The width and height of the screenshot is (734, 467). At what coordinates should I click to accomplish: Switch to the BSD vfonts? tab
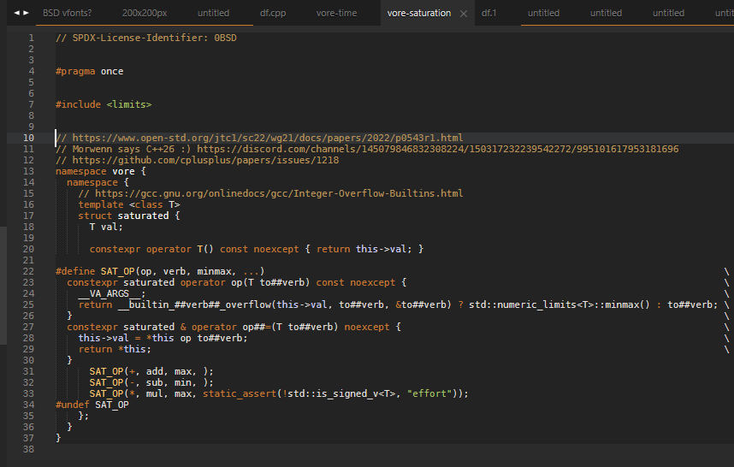68,14
